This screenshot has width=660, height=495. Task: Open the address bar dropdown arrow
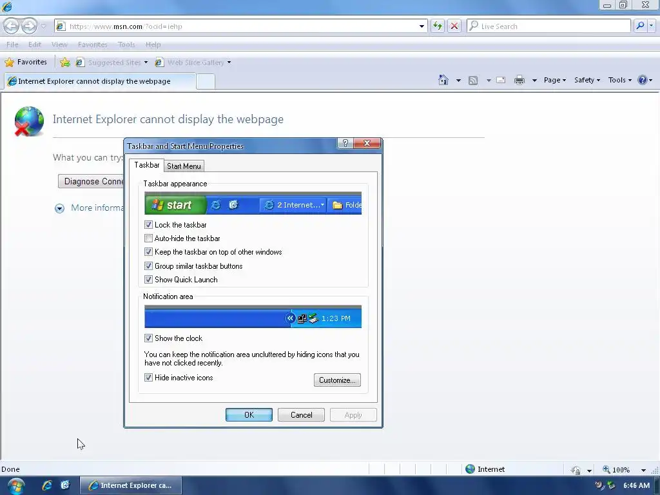(x=422, y=26)
